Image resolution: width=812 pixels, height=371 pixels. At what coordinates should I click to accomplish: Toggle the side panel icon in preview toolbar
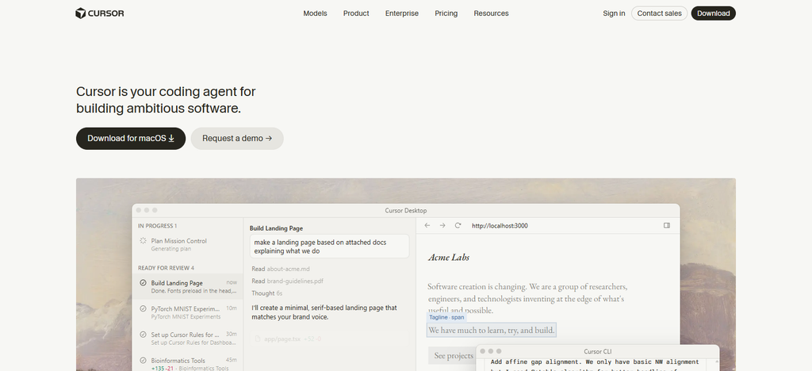click(667, 226)
